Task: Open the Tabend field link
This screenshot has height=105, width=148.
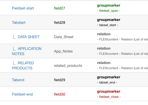Action: (x=18, y=80)
